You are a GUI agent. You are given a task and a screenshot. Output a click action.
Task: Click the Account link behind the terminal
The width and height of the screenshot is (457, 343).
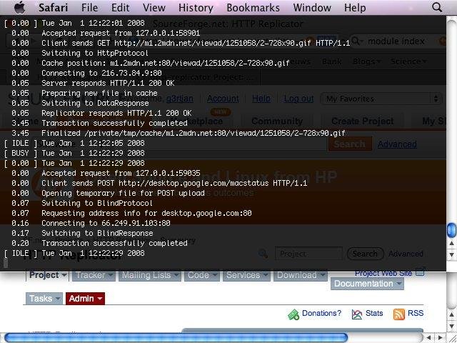coord(223,99)
